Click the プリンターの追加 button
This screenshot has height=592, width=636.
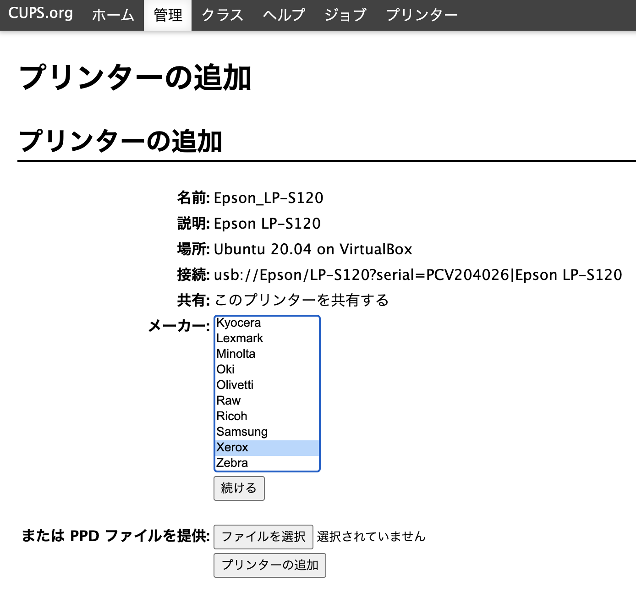[x=270, y=565]
